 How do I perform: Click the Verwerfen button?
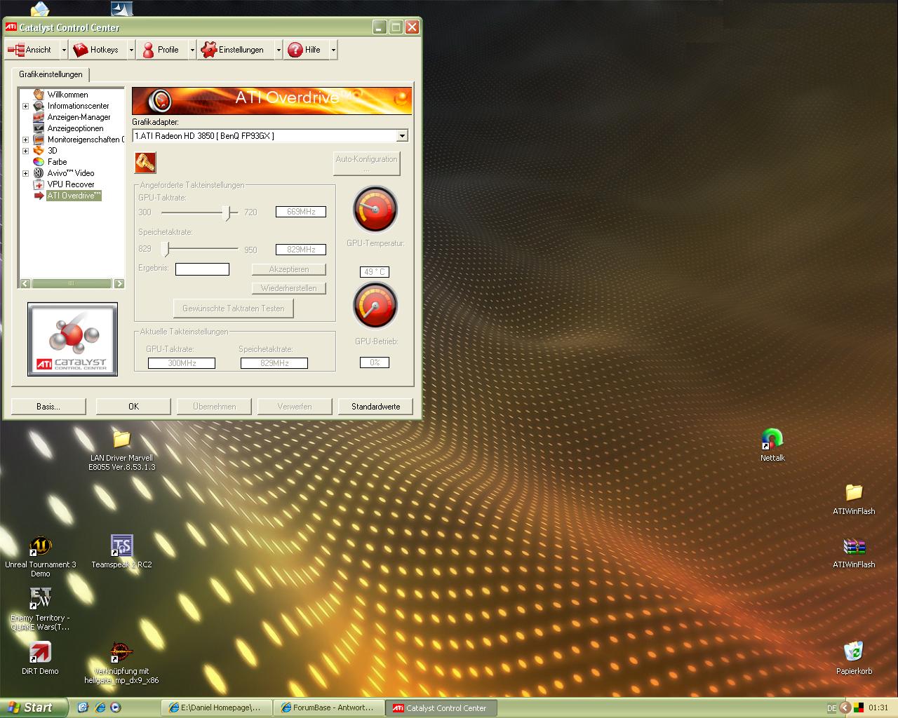(295, 407)
